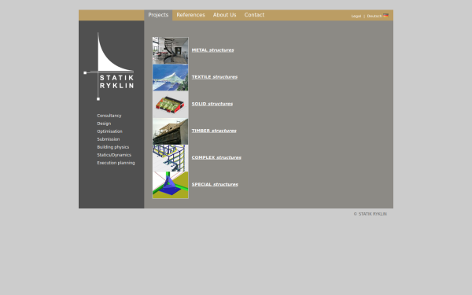This screenshot has width=472, height=295.
Task: Select Submission in the sidebar
Action: [109, 139]
